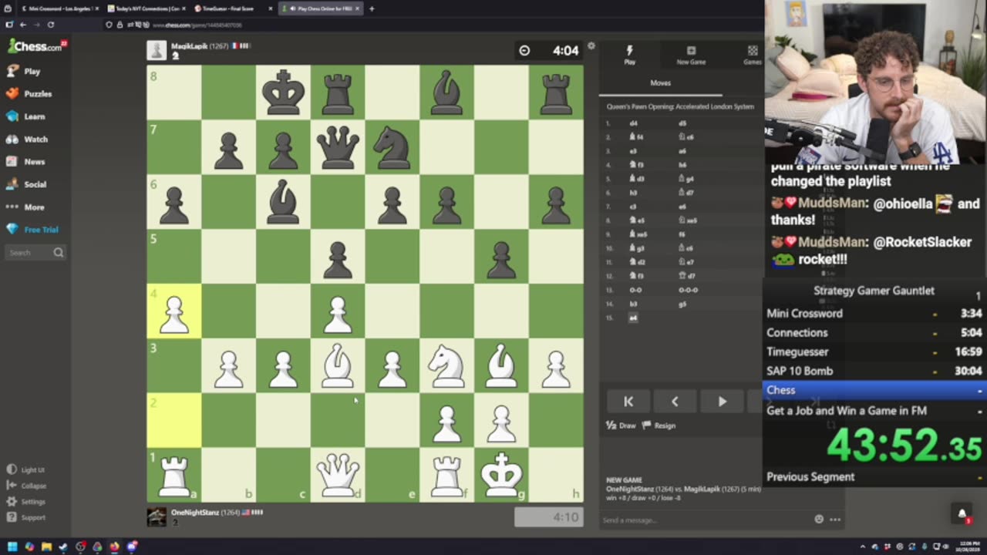The image size is (987, 555).
Task: Click move 14 g5 in move list
Action: 682,304
